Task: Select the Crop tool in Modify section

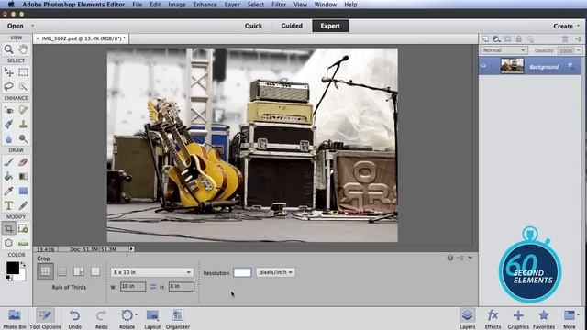Action: pos(8,228)
